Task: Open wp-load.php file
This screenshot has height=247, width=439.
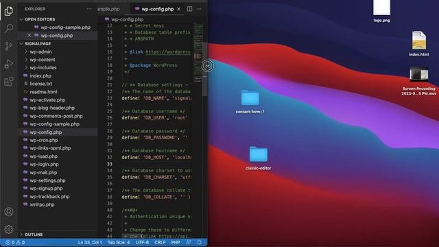Action: 43,156
